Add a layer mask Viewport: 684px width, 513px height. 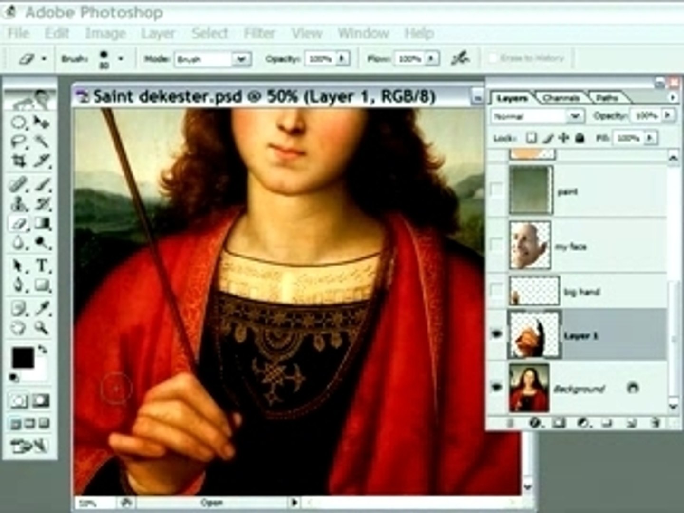[x=559, y=422]
